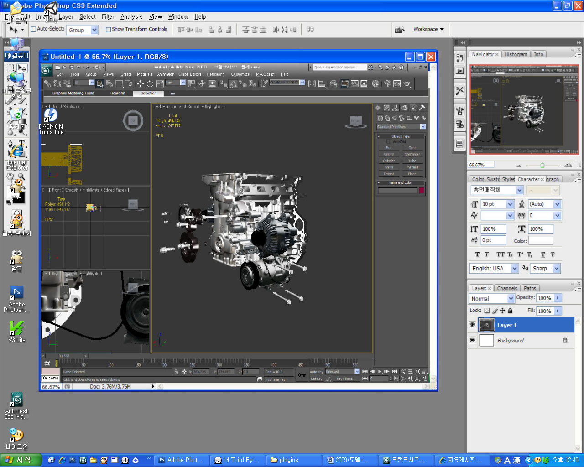Distribute left edges in options bar
This screenshot has width=584, height=467.
coord(276,30)
